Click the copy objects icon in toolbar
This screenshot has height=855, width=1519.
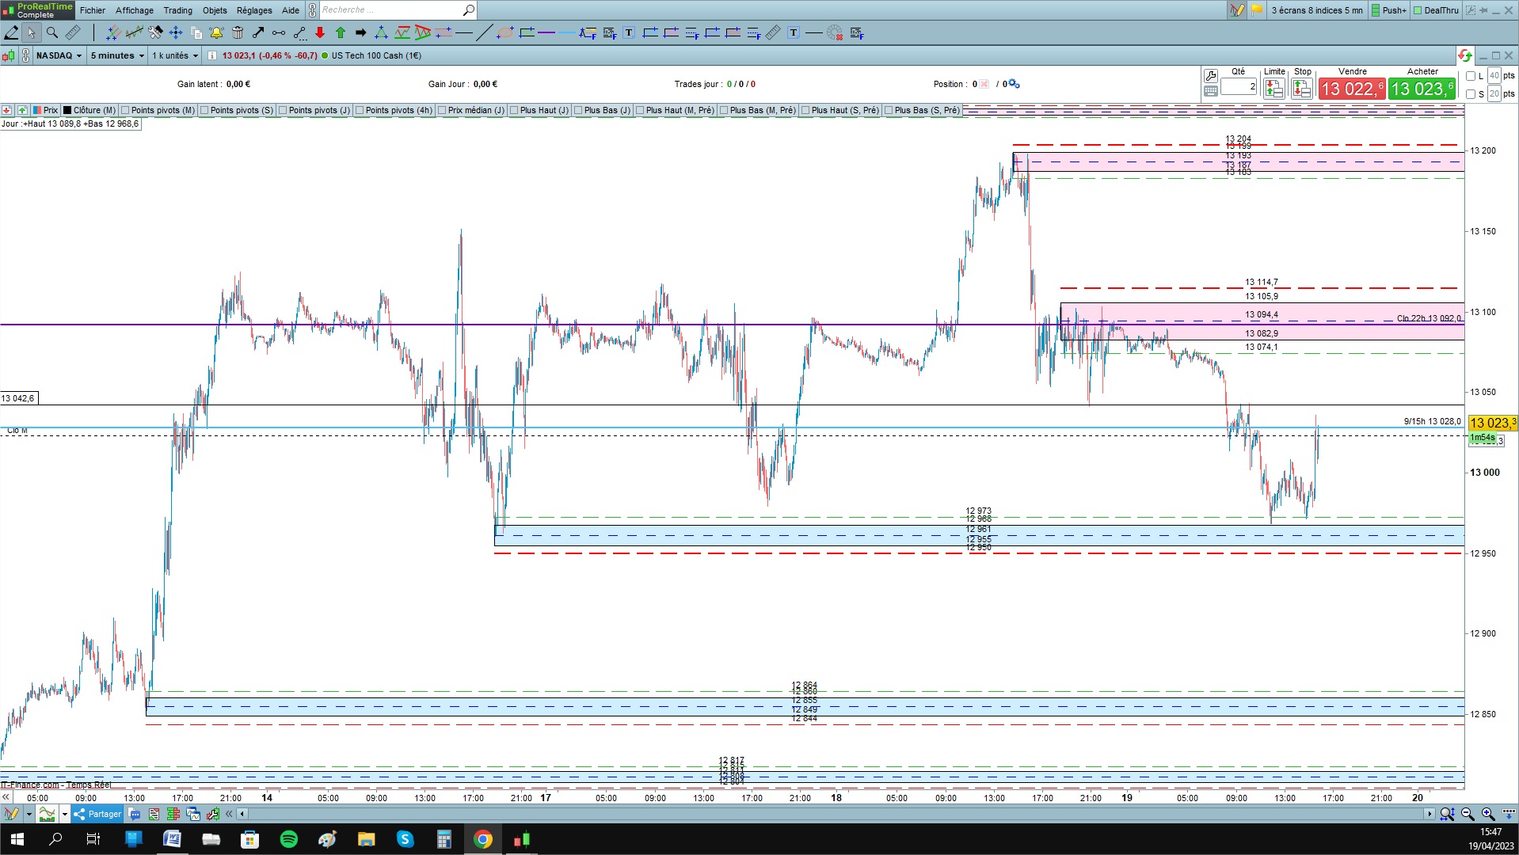pyautogui.click(x=196, y=32)
